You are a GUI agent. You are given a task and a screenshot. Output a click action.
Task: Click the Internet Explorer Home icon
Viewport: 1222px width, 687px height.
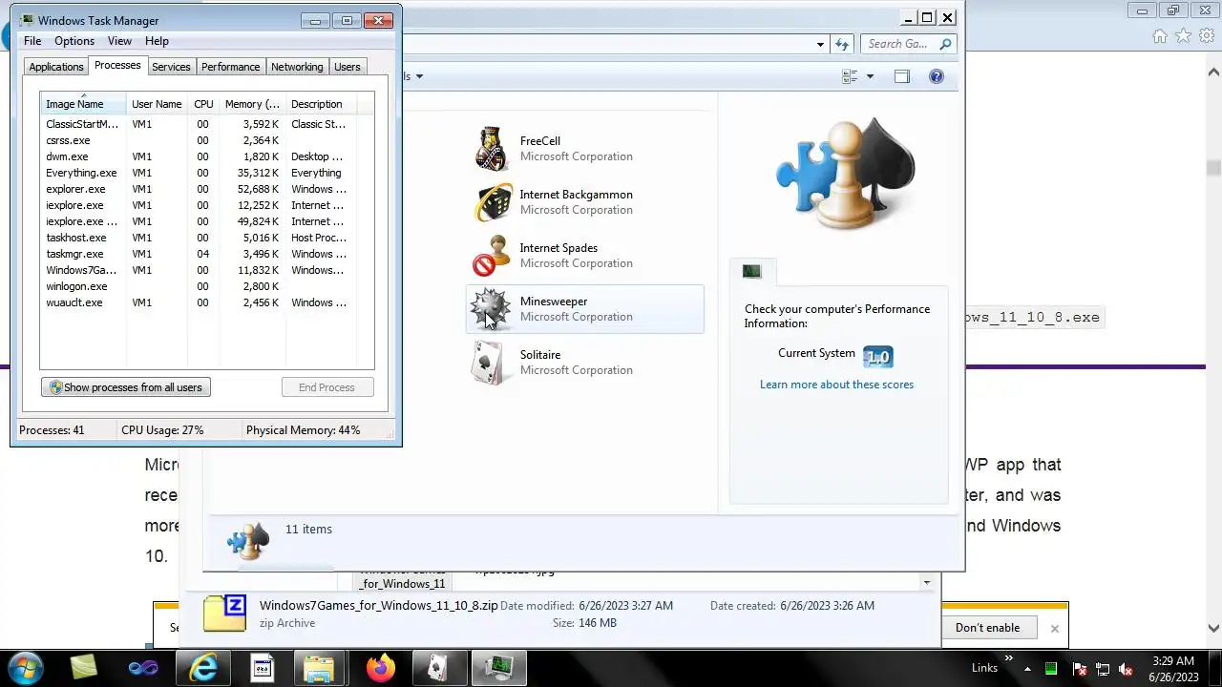[1160, 36]
